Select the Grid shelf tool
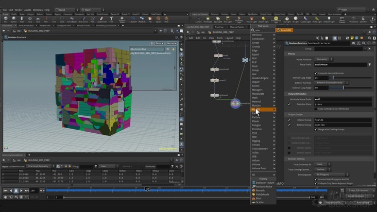This screenshot has height=212, width=377. [x=38, y=20]
